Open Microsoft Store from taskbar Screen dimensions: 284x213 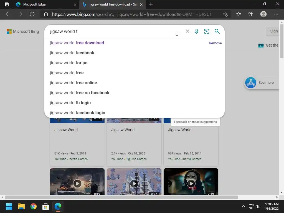pos(46,206)
